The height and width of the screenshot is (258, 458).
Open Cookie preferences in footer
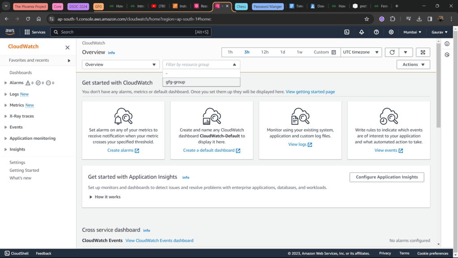click(433, 254)
